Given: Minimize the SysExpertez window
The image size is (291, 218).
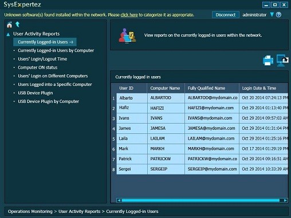Looking at the screenshot, I should [266, 5].
